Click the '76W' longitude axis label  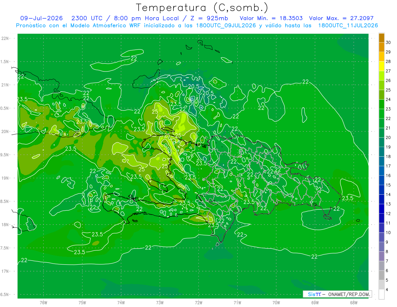pos(43,303)
